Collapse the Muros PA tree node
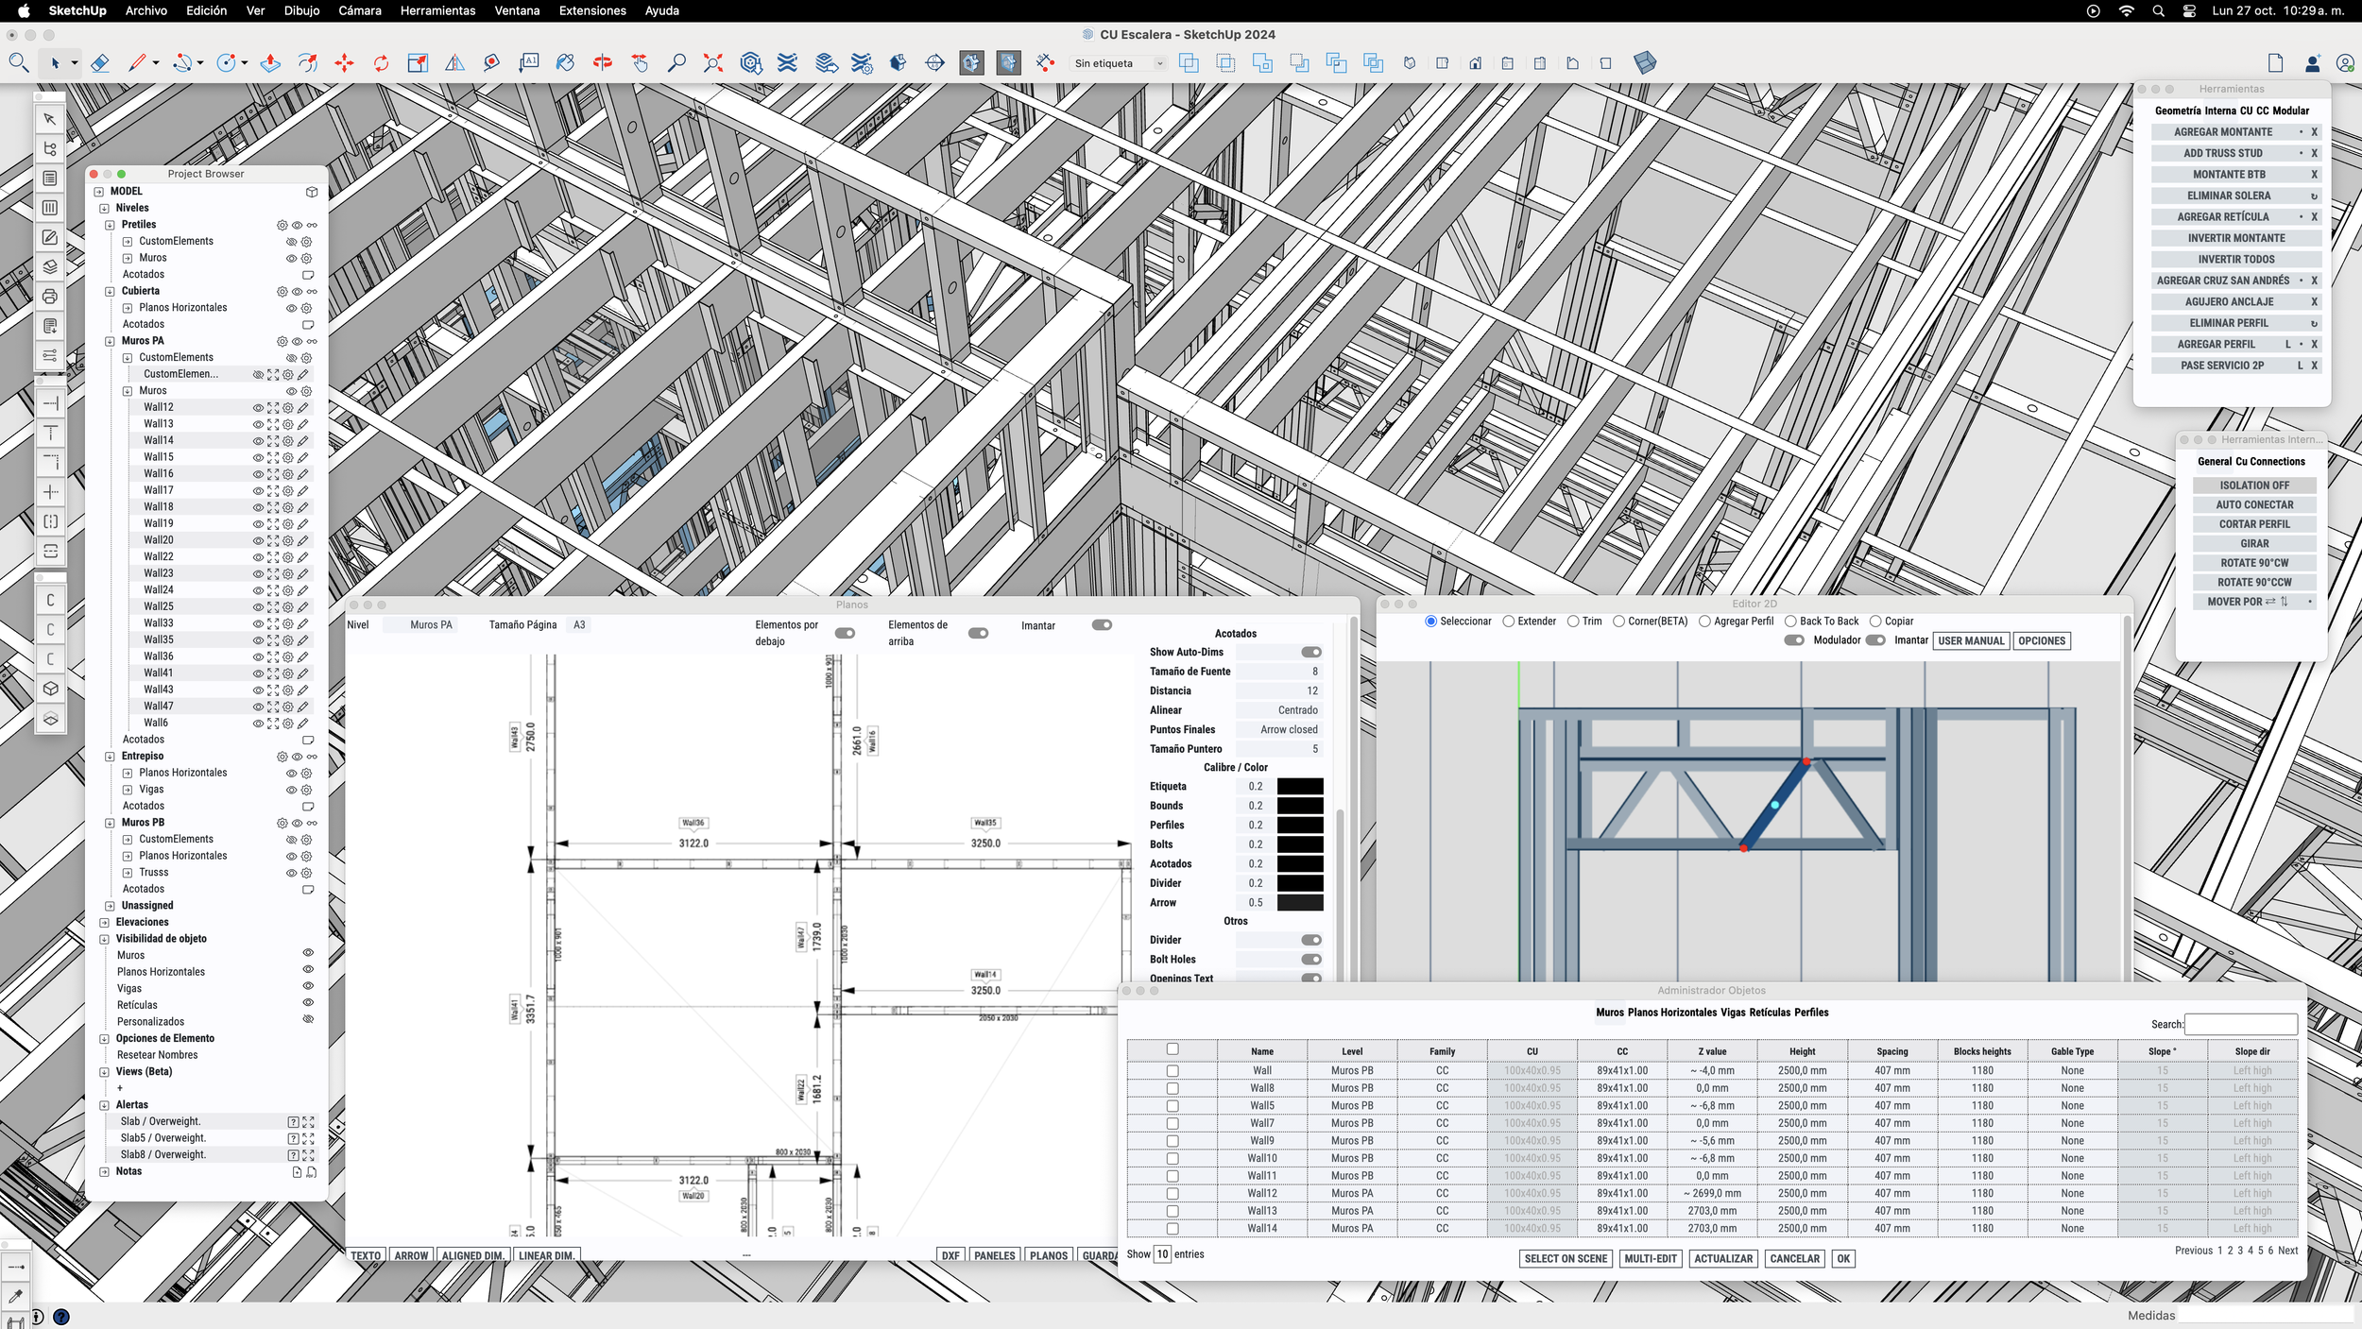Viewport: 2362px width, 1329px height. tap(110, 341)
